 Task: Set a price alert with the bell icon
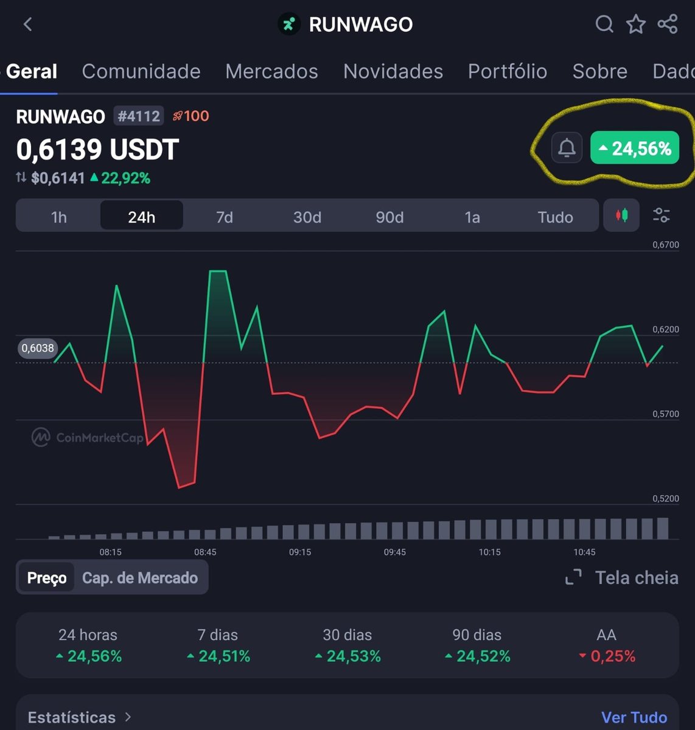(x=567, y=148)
